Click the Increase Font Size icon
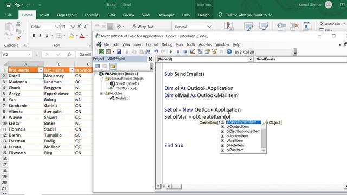The height and width of the screenshot is (195, 347). coord(79,27)
